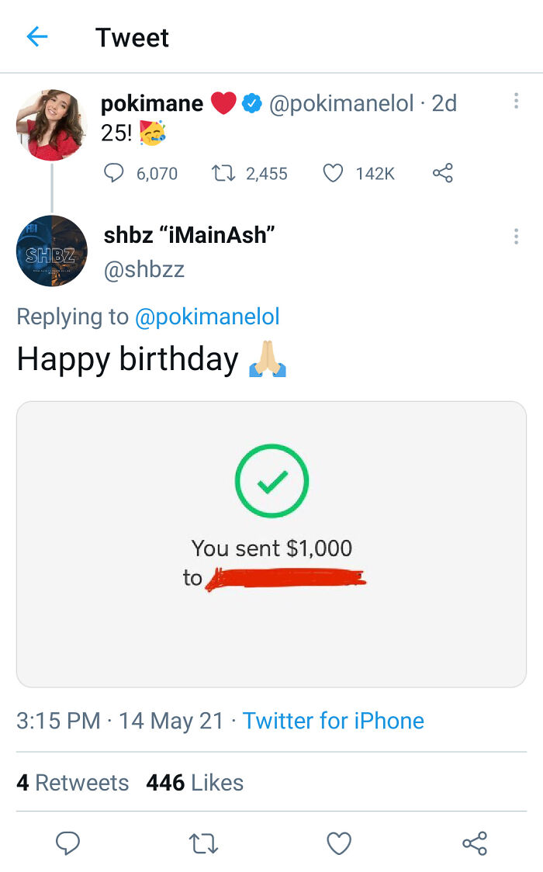Open the attached $1,000 payment image
Image resolution: width=543 pixels, height=872 pixels.
(271, 545)
